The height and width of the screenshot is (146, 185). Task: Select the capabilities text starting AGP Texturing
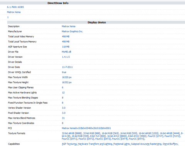(x=120, y=144)
